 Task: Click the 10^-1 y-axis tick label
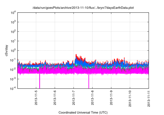tap(13, 60)
